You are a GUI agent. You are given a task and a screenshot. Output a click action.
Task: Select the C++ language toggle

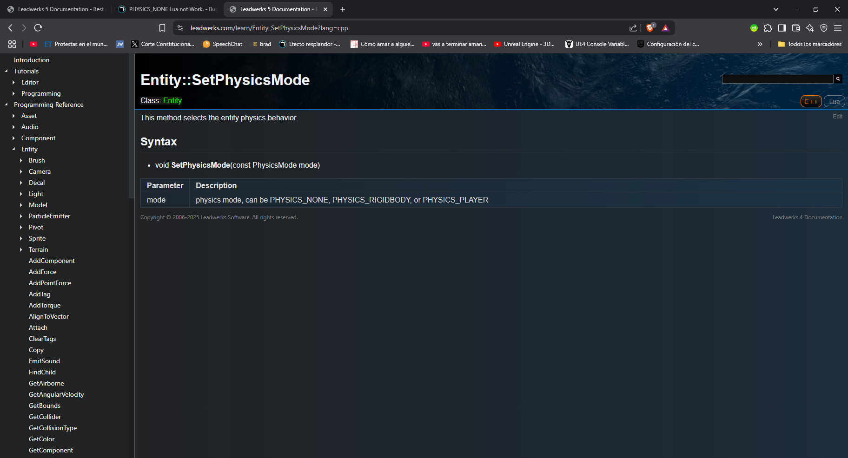pyautogui.click(x=811, y=102)
